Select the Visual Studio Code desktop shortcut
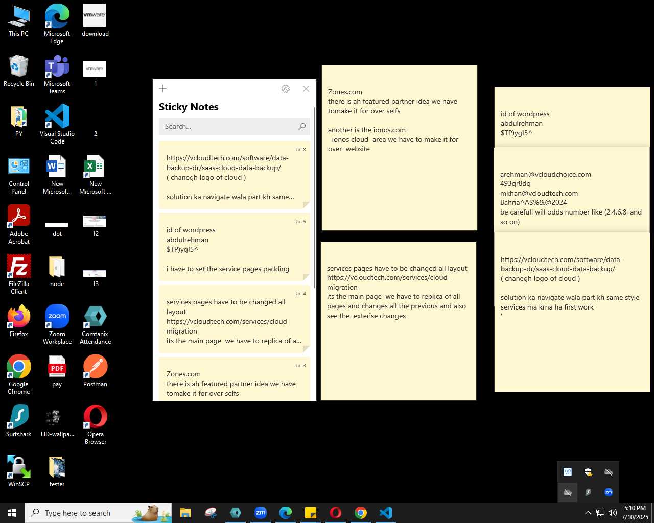 click(x=57, y=124)
